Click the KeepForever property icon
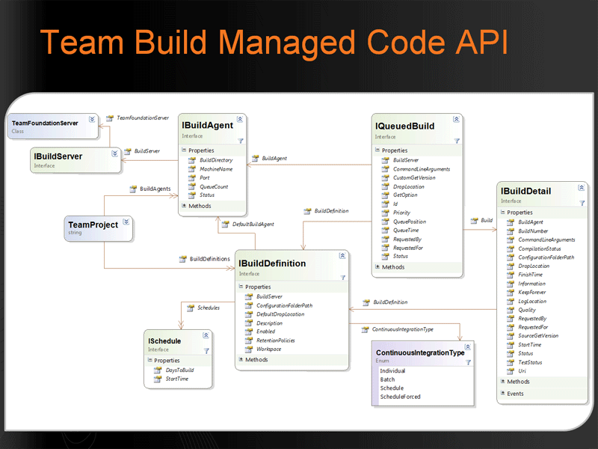This screenshot has width=598, height=449. (511, 292)
